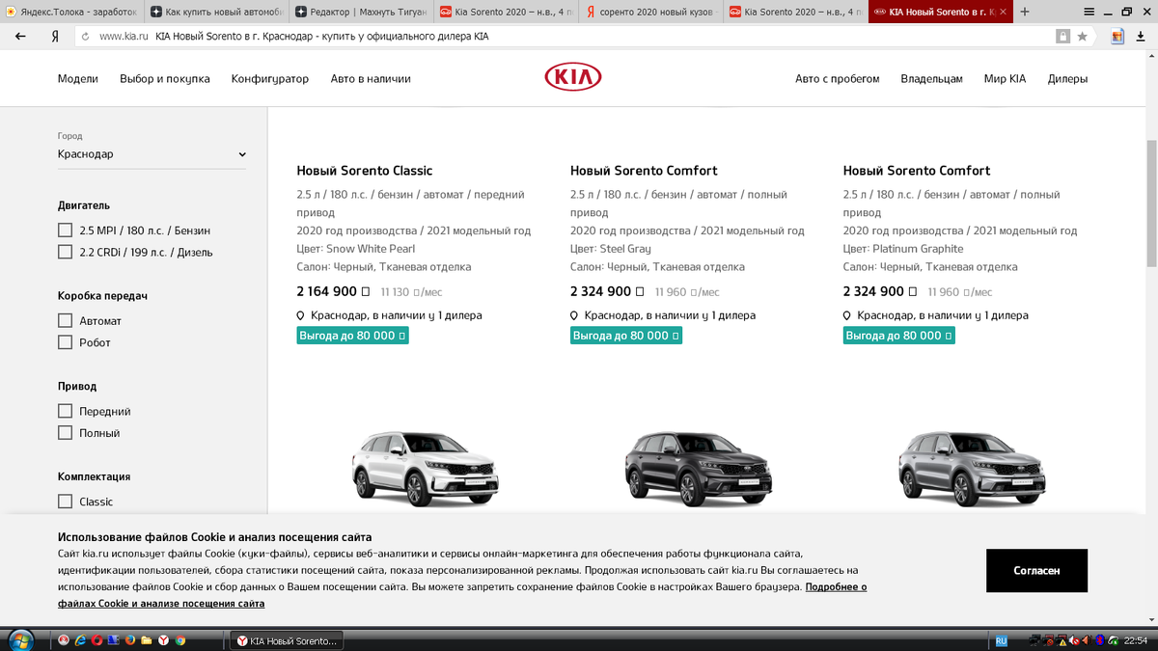This screenshot has height=651, width=1158.
Task: Click the taskbar KIA Новый Sorento window button
Action: (289, 640)
